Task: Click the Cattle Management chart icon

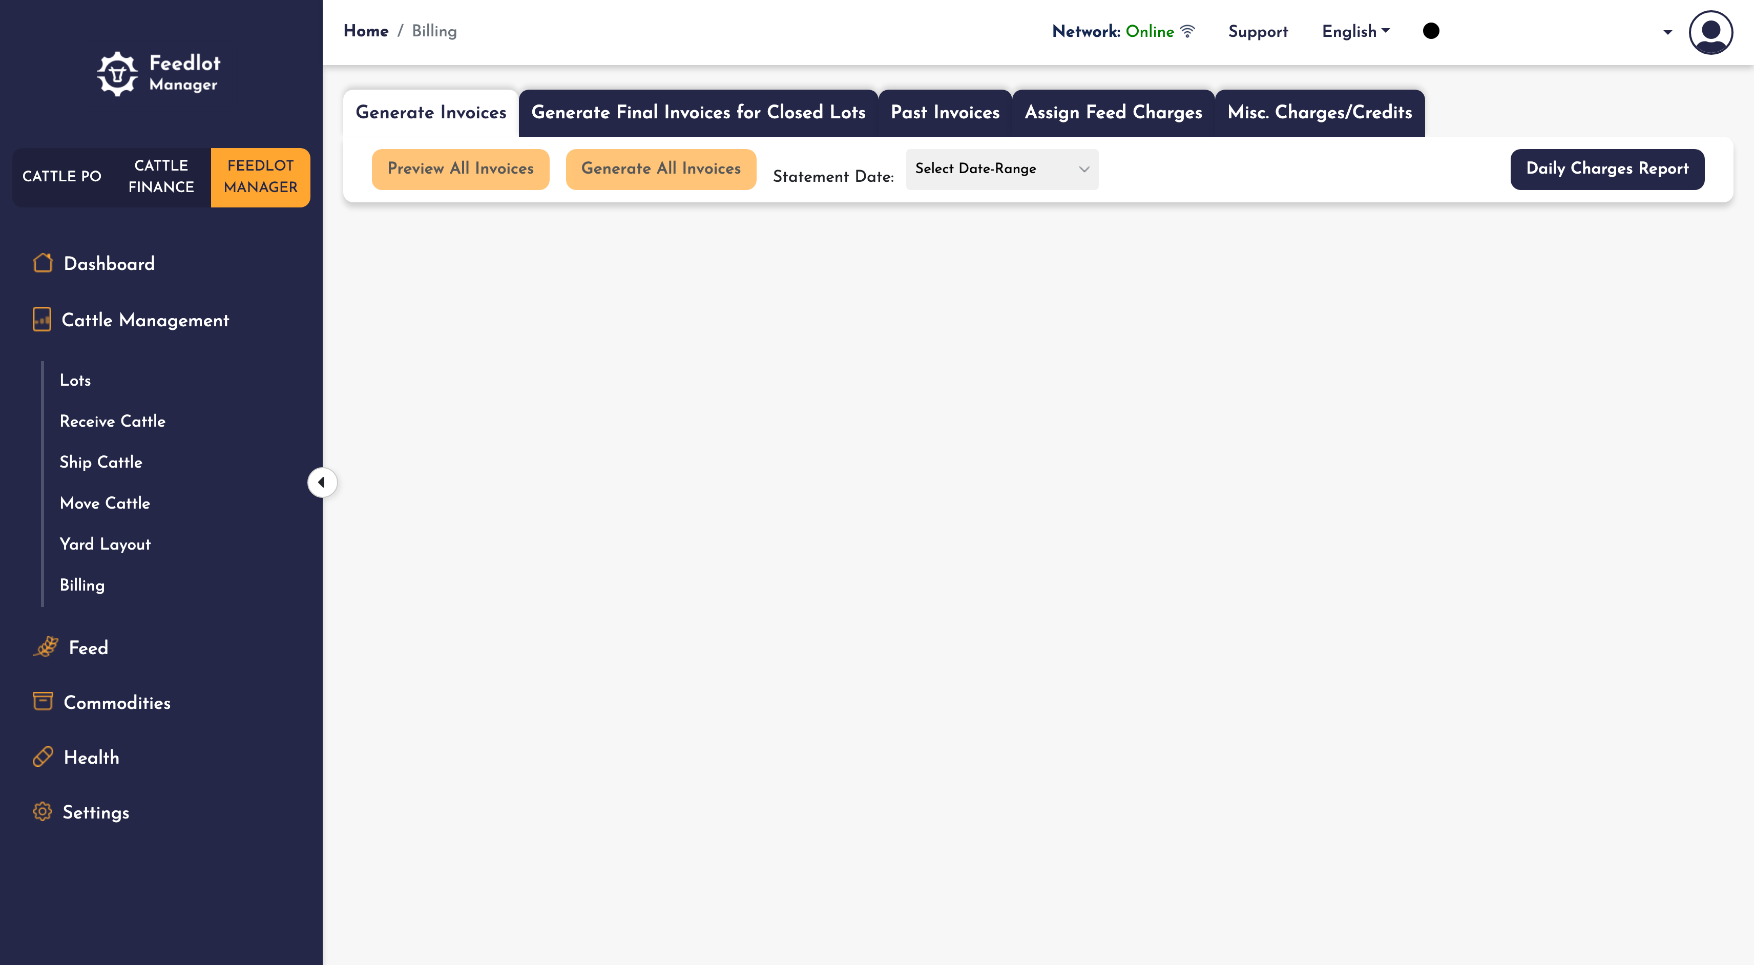Action: [42, 320]
